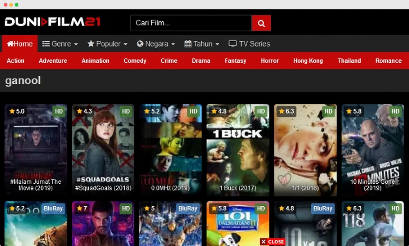409x246 pixels.
Task: Select the Horror genre tab
Action: [270, 60]
